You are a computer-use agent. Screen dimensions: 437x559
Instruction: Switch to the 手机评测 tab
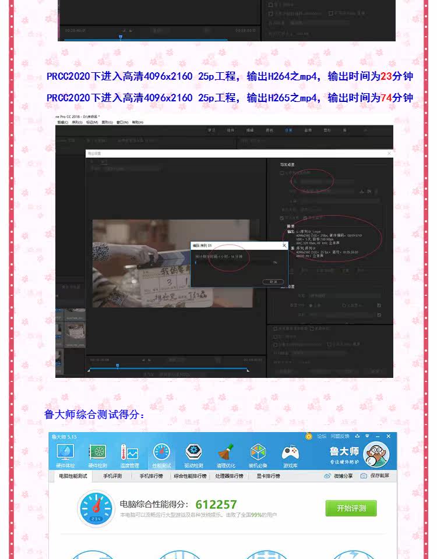[x=112, y=476]
